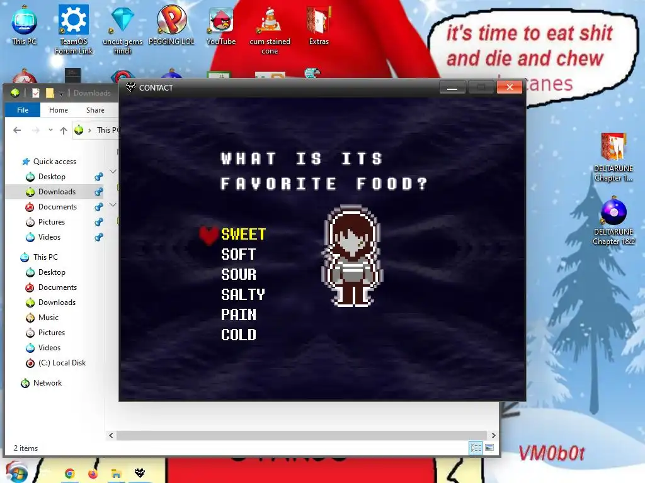Click the horizontal scrollbar left arrow
The height and width of the screenshot is (483, 645).
(111, 435)
